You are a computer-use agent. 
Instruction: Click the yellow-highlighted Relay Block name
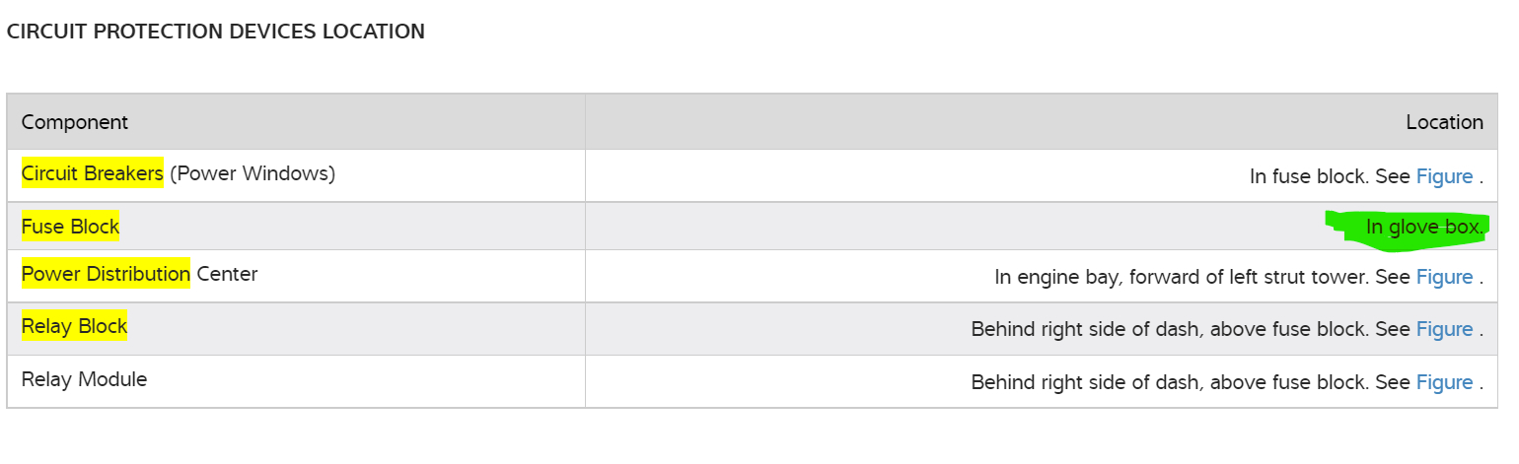pyautogui.click(x=74, y=326)
